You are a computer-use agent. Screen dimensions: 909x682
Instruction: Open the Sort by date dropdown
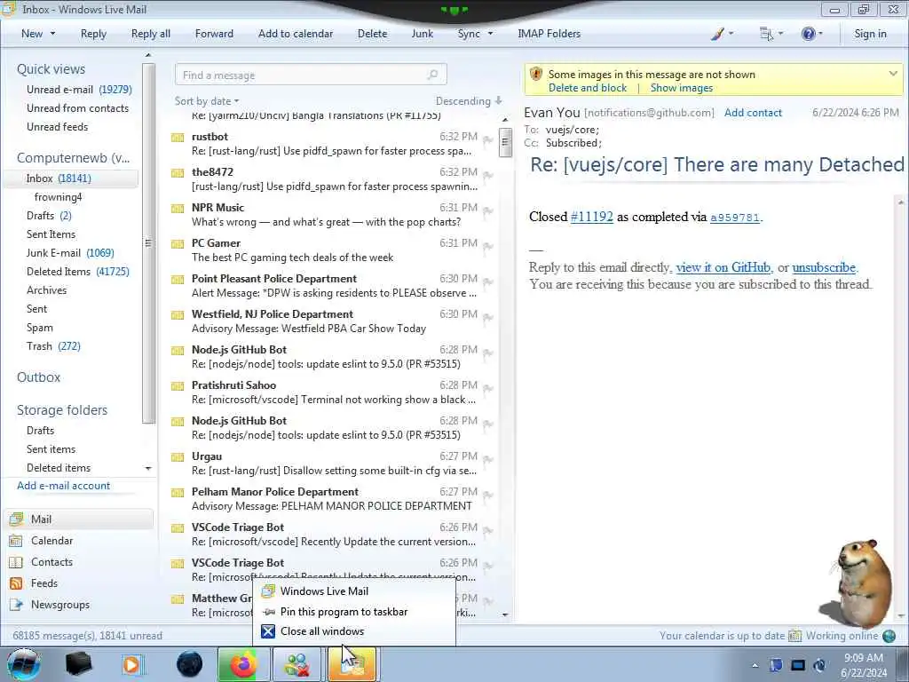(x=206, y=101)
